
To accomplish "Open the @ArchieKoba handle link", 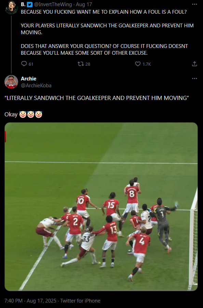I will (x=36, y=86).
